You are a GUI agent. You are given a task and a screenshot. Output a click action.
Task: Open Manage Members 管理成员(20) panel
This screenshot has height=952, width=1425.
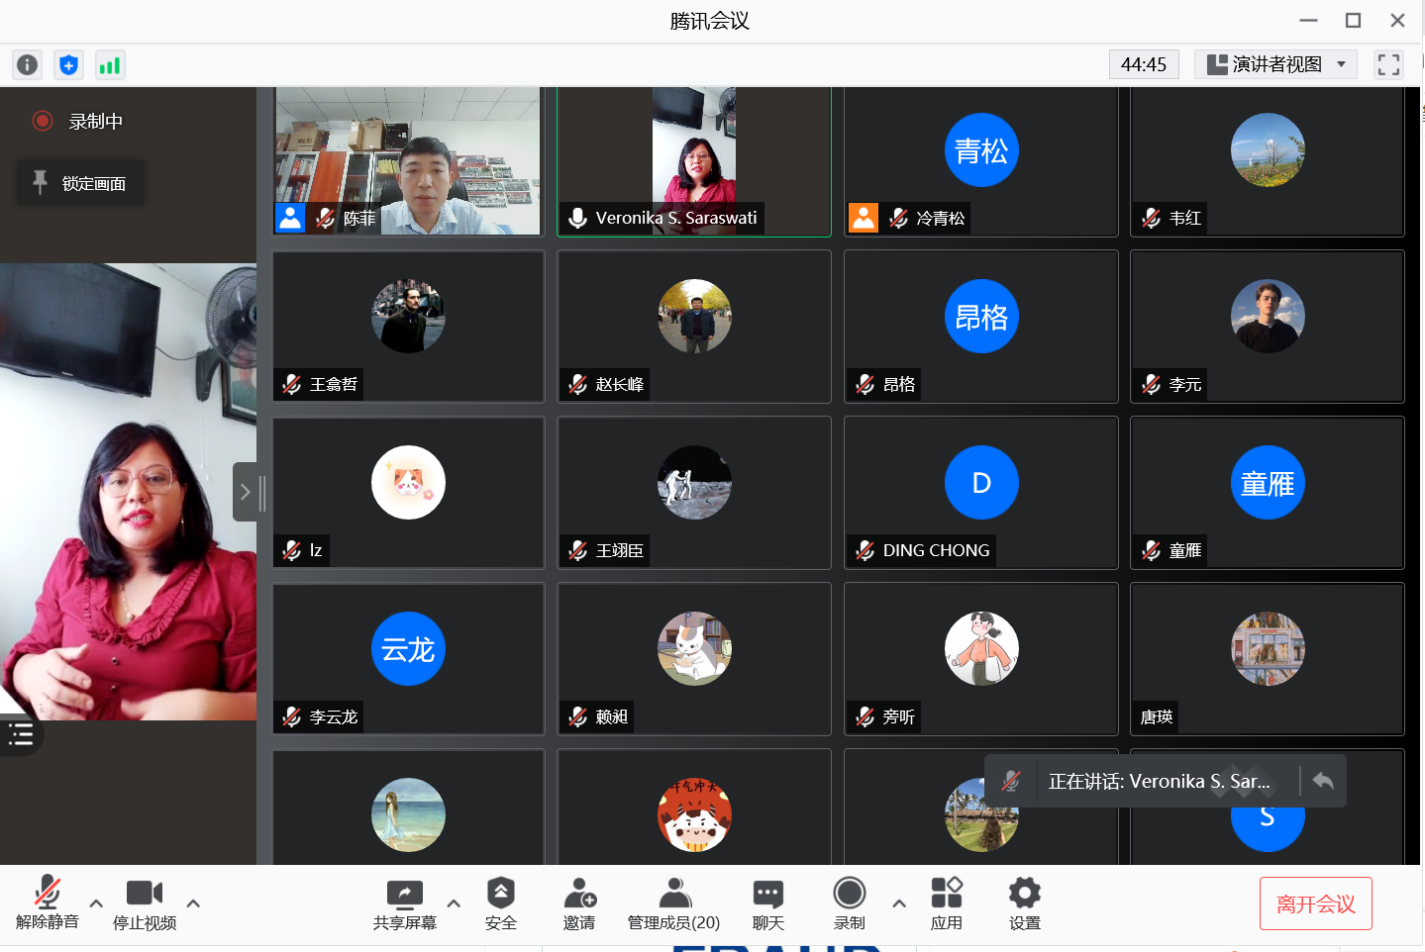(x=673, y=904)
